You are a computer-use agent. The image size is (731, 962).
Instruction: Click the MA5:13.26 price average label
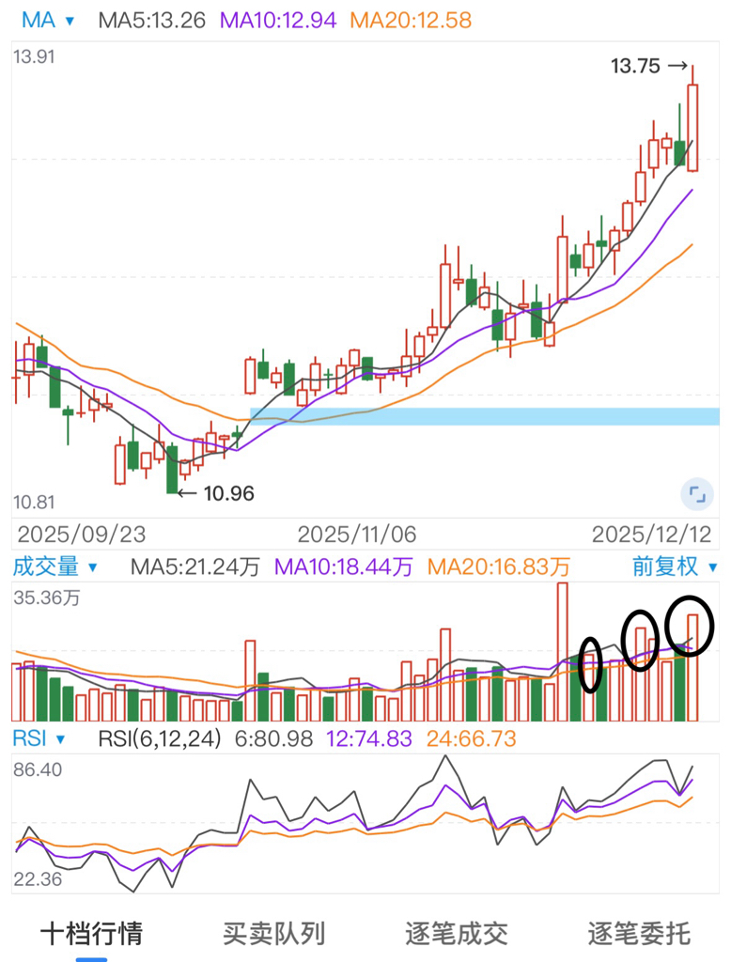click(x=151, y=21)
